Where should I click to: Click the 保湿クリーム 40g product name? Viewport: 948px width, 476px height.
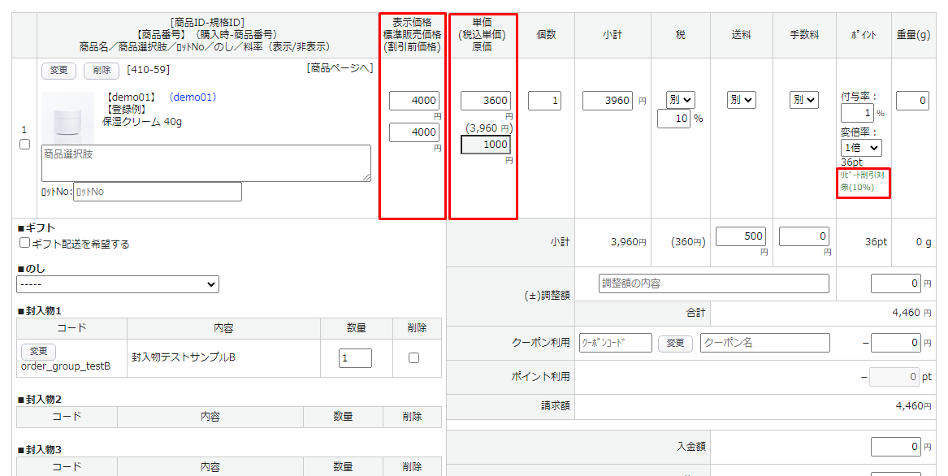(142, 122)
